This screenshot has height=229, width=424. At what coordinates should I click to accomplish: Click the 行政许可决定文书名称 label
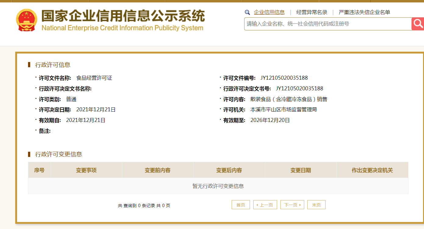click(x=65, y=89)
